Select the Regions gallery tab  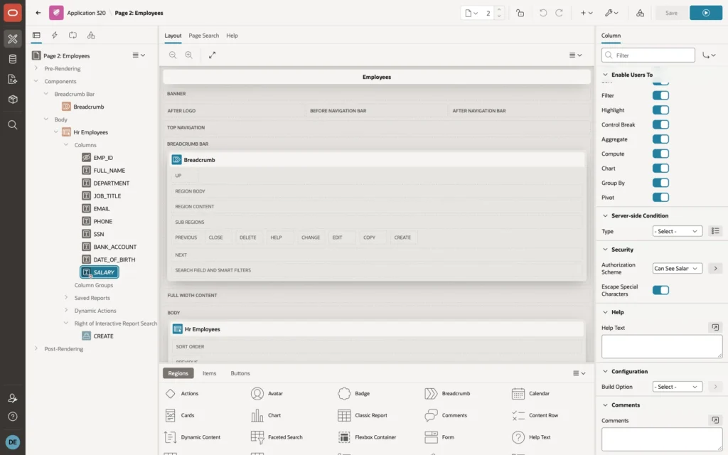click(178, 373)
